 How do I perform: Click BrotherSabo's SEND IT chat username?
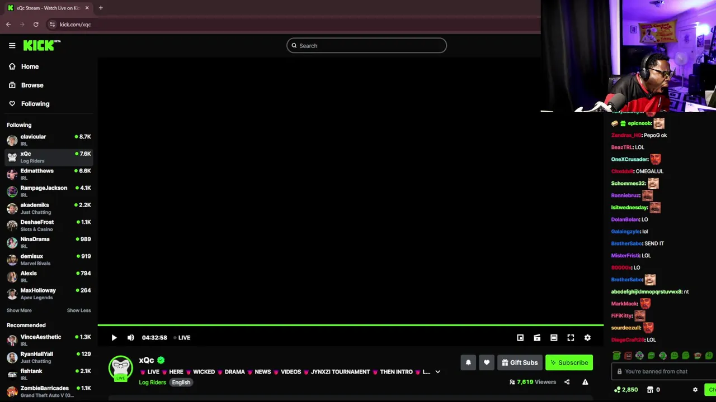[x=626, y=243]
